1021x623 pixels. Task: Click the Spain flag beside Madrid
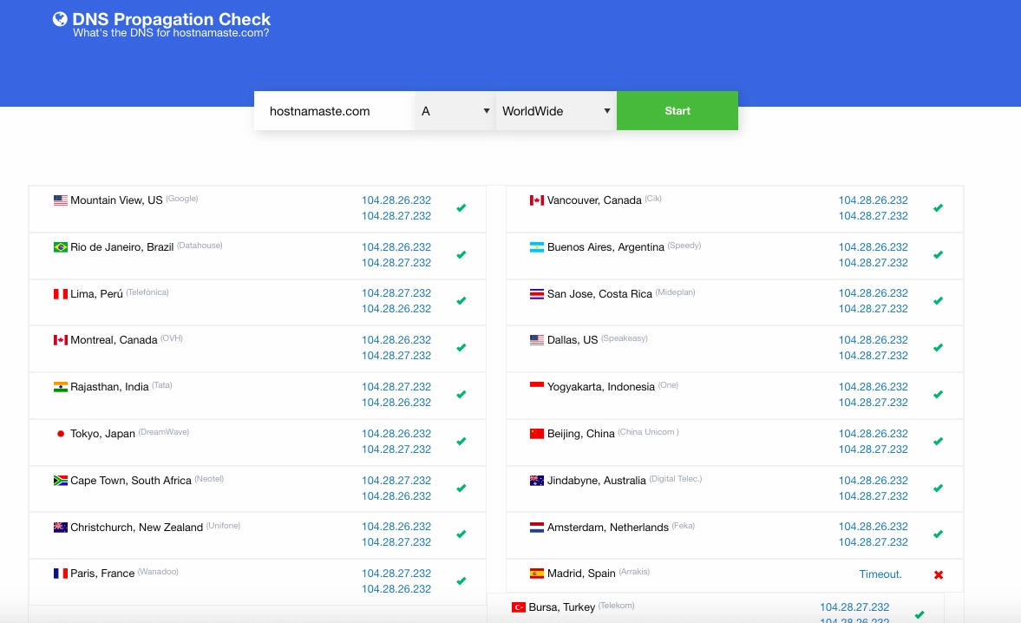point(537,574)
